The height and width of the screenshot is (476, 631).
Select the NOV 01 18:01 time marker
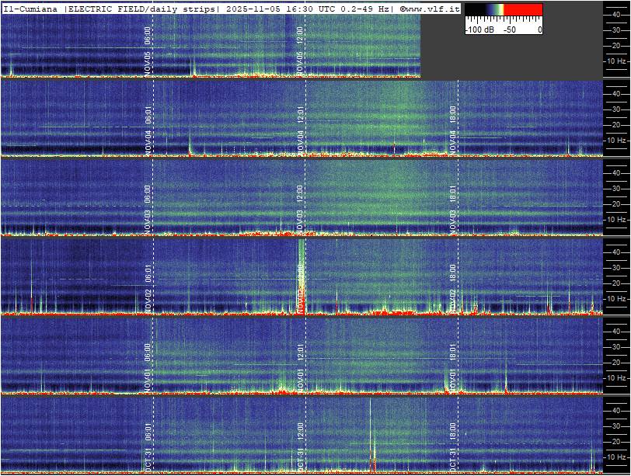pyautogui.click(x=453, y=367)
